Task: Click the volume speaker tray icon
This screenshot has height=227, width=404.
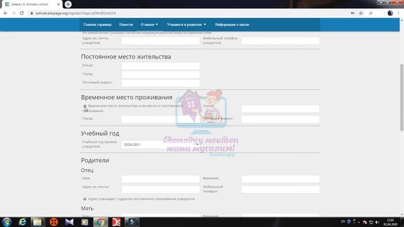Action: coord(377,222)
